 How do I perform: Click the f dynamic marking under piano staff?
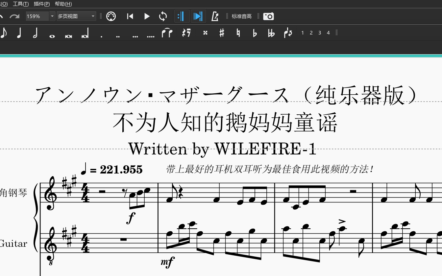pos(131,218)
